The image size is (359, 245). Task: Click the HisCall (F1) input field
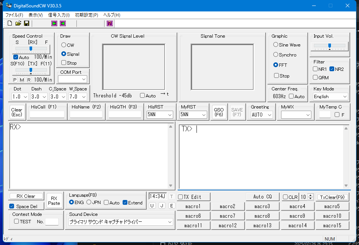[47, 115]
